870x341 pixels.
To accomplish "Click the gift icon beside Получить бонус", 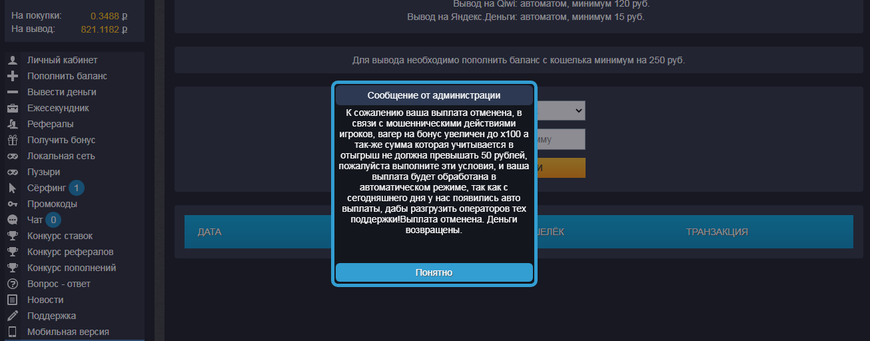I will (13, 140).
